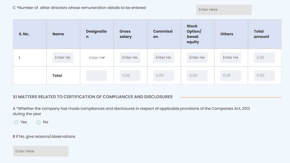
Task: Click the S. No. column header
Action: click(x=24, y=34)
